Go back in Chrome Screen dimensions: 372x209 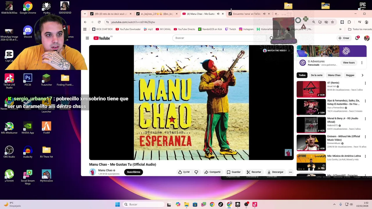(85, 22)
